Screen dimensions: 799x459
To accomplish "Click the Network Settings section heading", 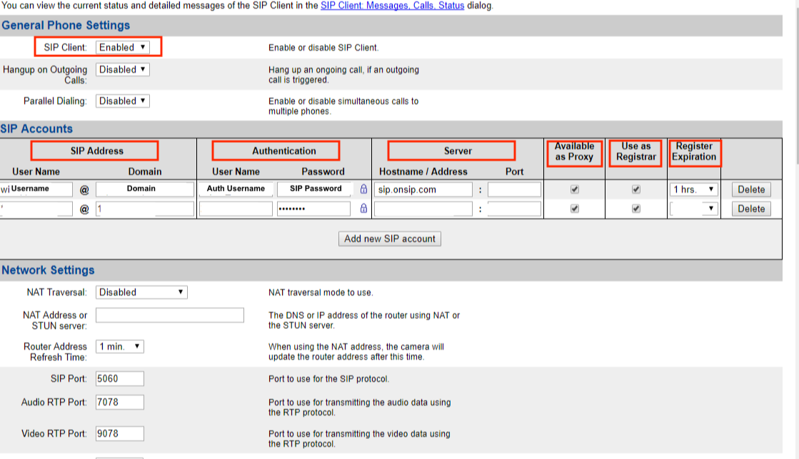I will [48, 270].
